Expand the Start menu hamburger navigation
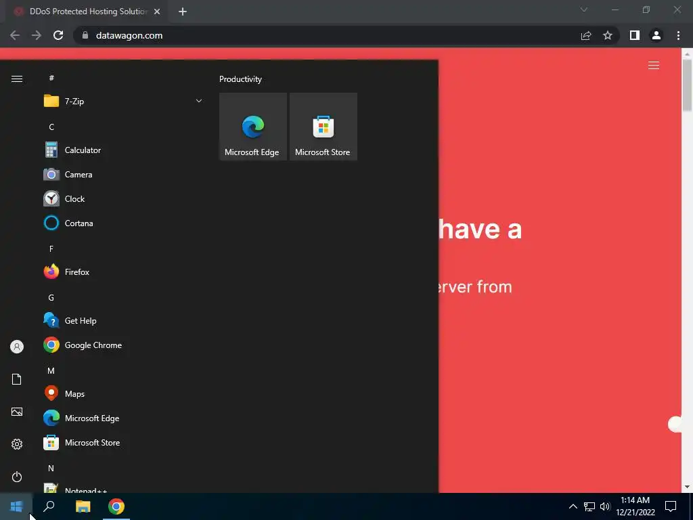693x520 pixels. 17,79
